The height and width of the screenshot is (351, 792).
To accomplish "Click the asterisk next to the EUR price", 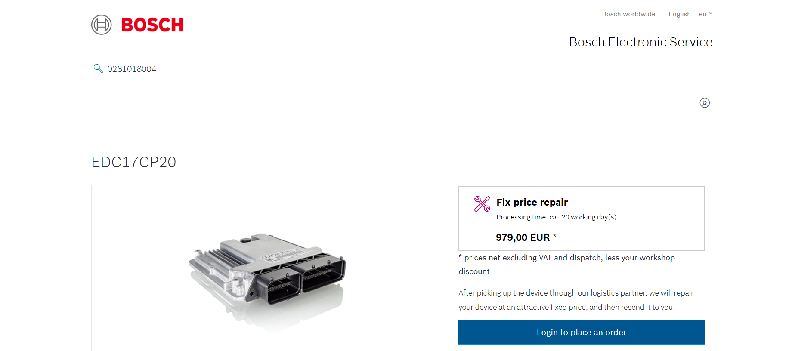I will [555, 235].
